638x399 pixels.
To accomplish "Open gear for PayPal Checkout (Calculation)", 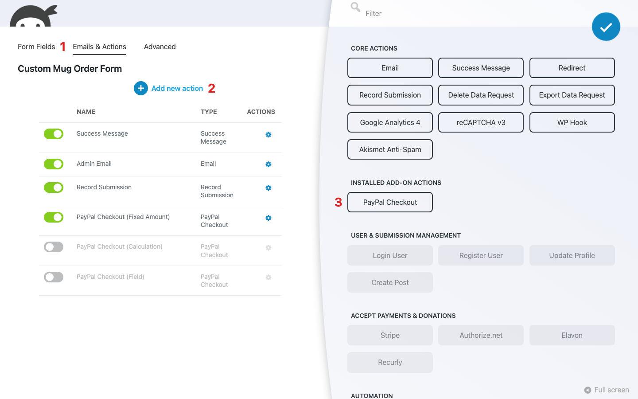I will [x=268, y=247].
